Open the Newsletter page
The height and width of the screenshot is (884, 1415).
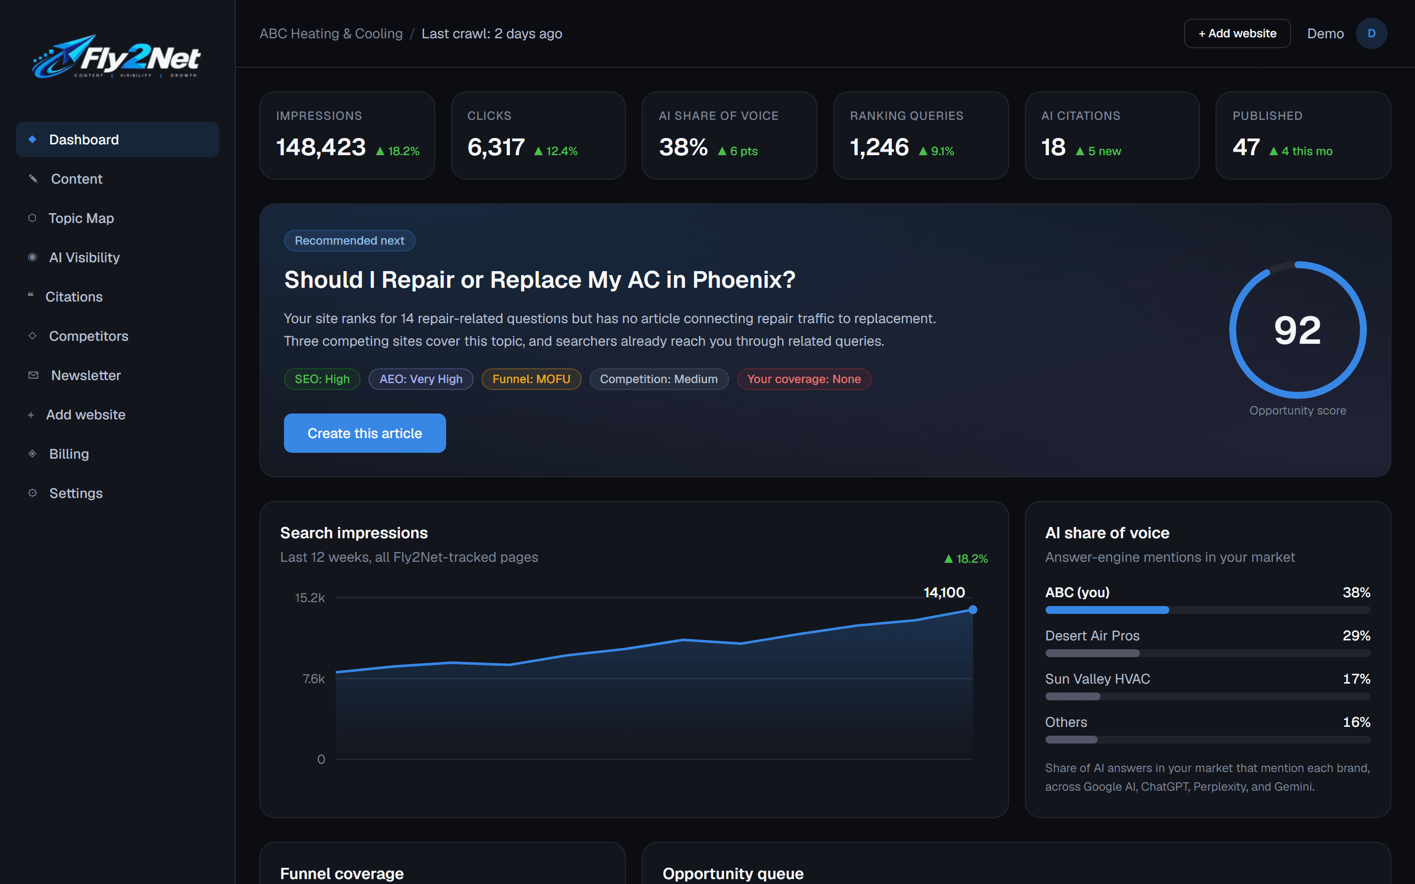pos(117,375)
